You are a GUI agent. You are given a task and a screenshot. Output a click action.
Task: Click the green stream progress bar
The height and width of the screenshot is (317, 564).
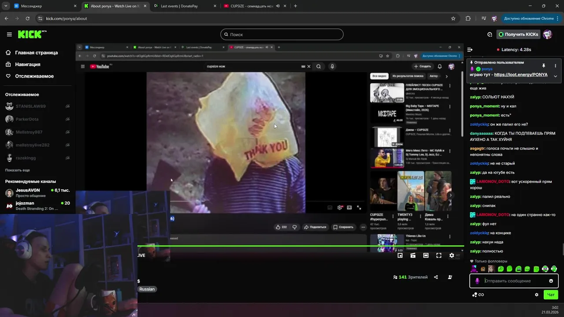[x=301, y=246]
